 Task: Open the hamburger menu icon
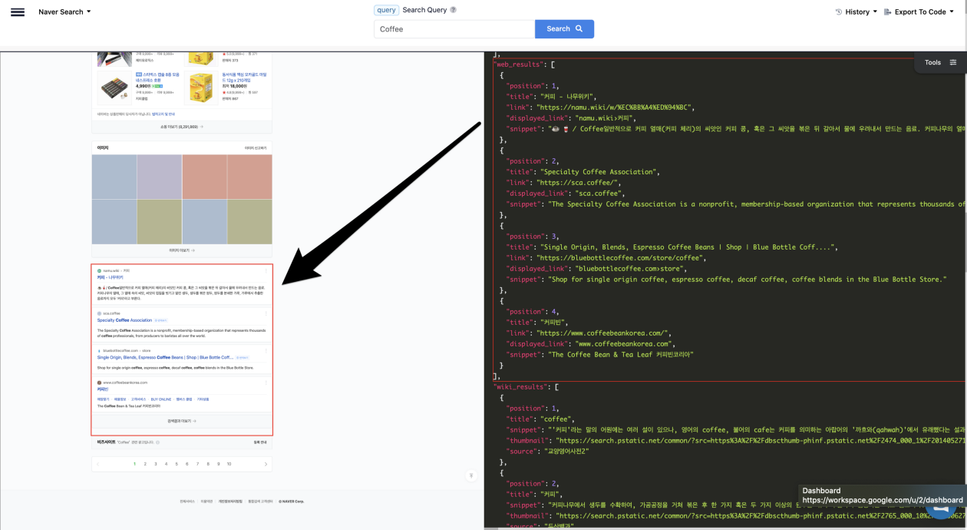click(18, 12)
